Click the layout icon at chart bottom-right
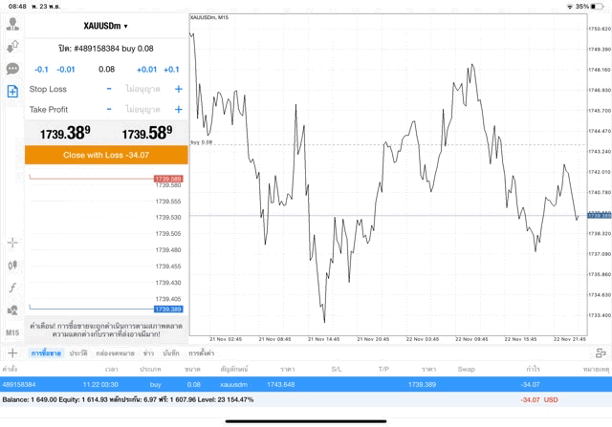This screenshot has height=427, width=612. coord(601,352)
